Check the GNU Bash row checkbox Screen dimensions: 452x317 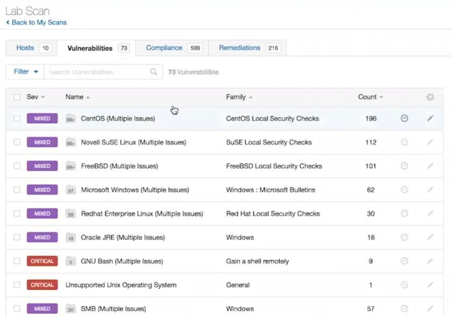[x=17, y=261]
